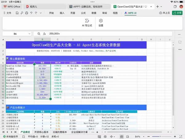Switch to the 开始 ribbon tab
Screen dimensions: 185x139
(51, 13)
